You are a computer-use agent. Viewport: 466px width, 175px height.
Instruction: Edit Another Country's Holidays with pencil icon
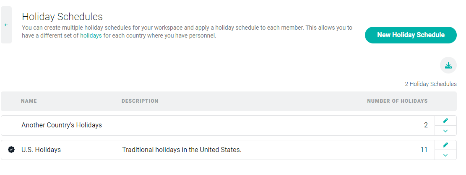(445, 121)
